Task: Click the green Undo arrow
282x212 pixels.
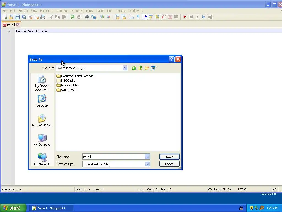Action: [72, 17]
